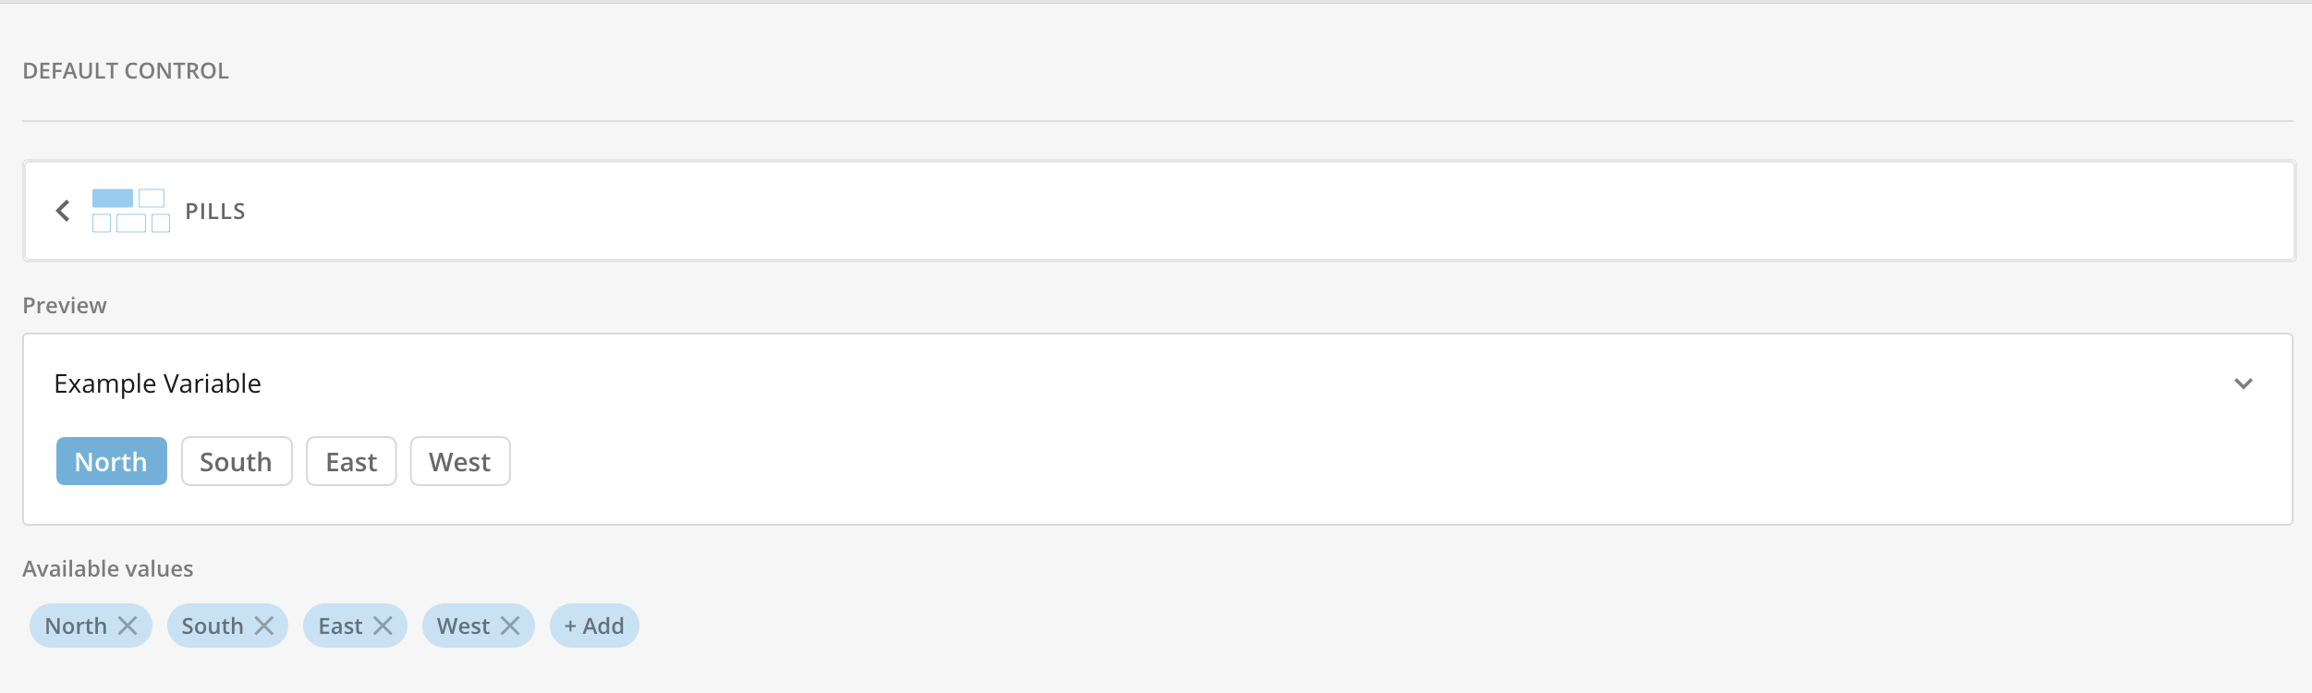Click the East tag in Available values

pyautogui.click(x=340, y=626)
